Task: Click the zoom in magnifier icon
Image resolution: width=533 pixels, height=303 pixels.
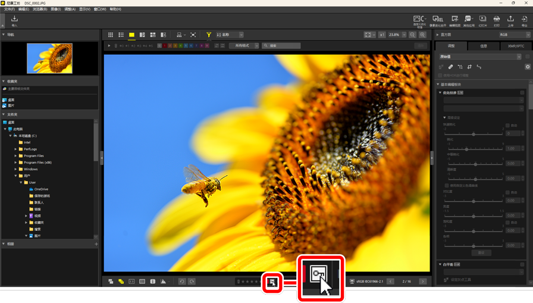Action: tap(422, 35)
